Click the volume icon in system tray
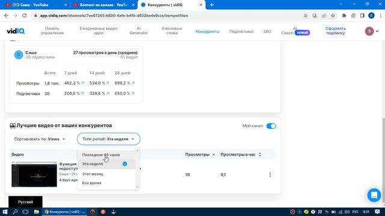385x216 pixels. (x=346, y=212)
